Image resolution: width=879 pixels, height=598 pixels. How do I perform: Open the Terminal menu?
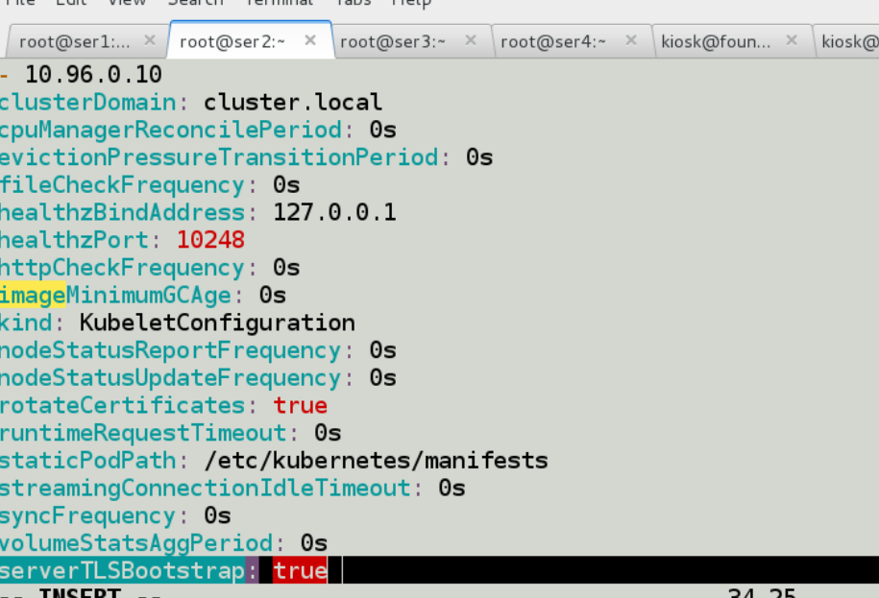coord(280,2)
